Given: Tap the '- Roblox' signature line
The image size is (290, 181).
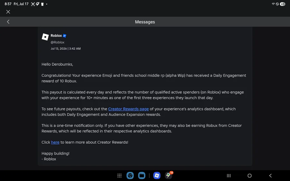Looking at the screenshot, I should [x=49, y=159].
